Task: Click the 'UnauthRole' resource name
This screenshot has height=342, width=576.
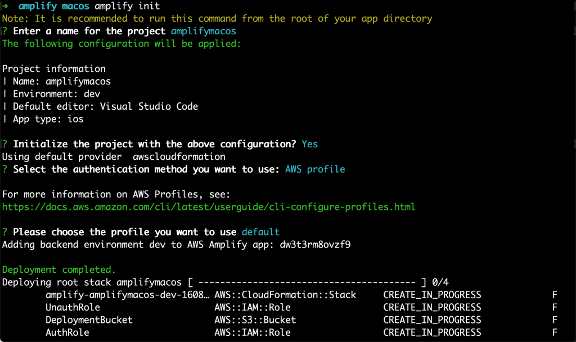Action: click(73, 307)
